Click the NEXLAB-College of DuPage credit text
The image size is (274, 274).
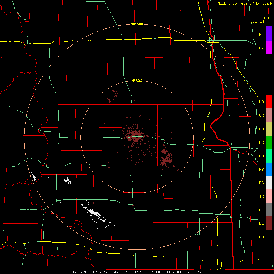(243, 3)
